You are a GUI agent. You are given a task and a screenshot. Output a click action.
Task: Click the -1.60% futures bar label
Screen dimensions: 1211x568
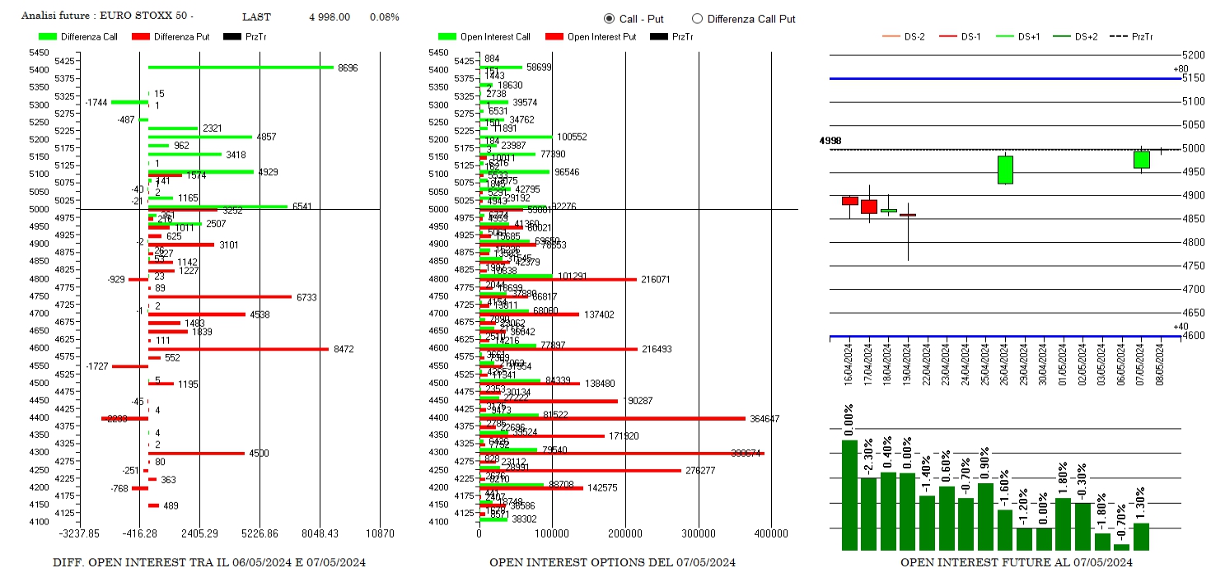[x=1005, y=489]
